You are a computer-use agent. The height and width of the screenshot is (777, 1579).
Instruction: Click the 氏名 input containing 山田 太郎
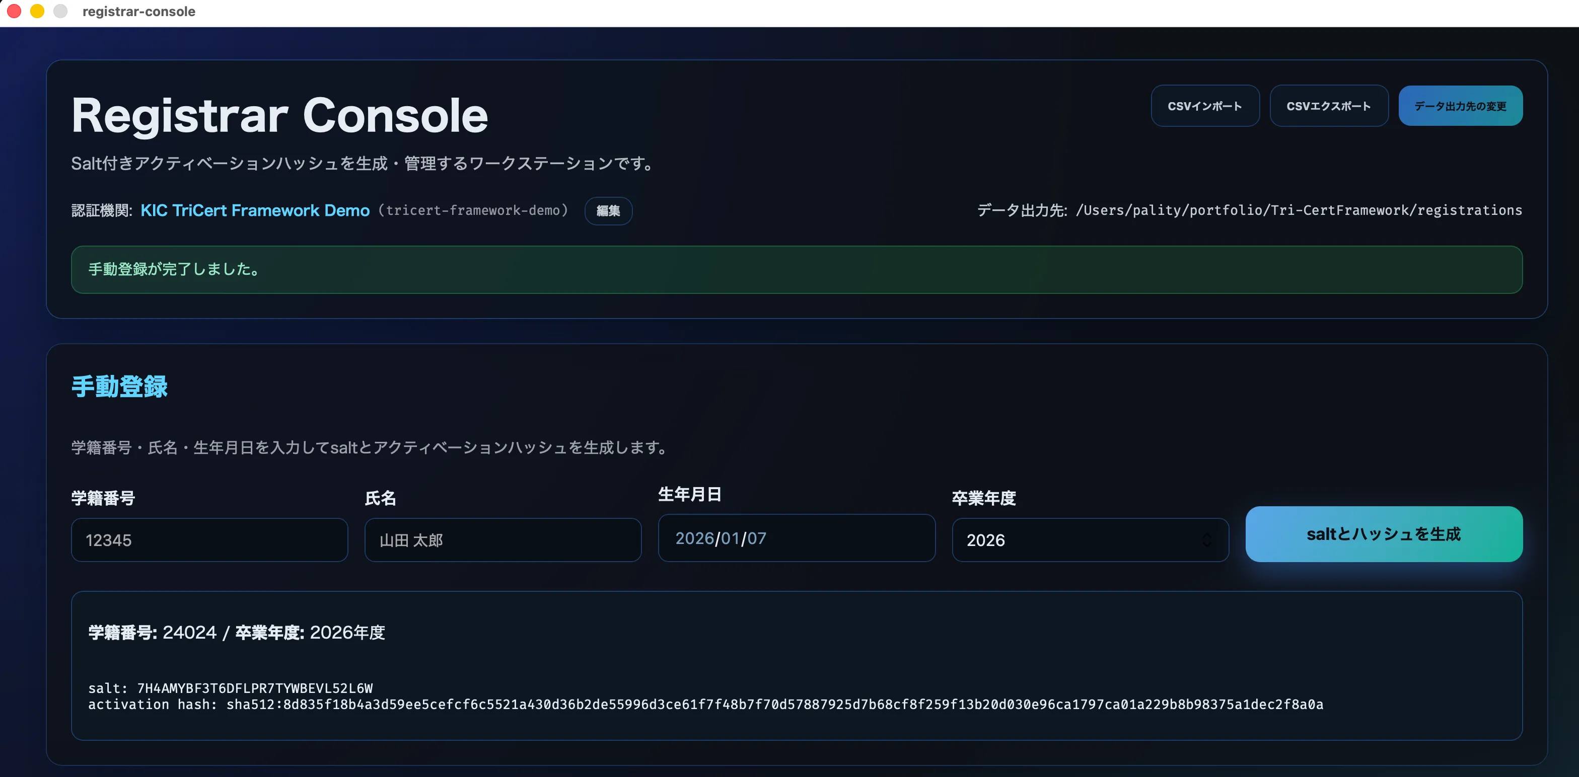(x=503, y=540)
